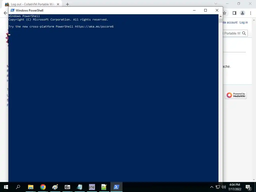Screen dimensions: 256x192
Task: Open the Paint palette app in taskbar
Action: point(55,187)
